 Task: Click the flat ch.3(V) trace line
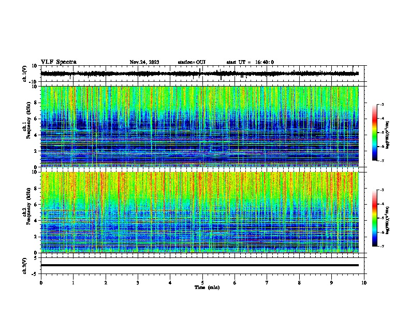(199, 265)
